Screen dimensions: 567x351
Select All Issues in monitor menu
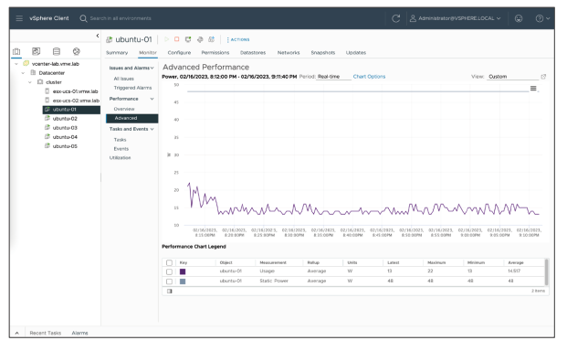[x=123, y=79]
